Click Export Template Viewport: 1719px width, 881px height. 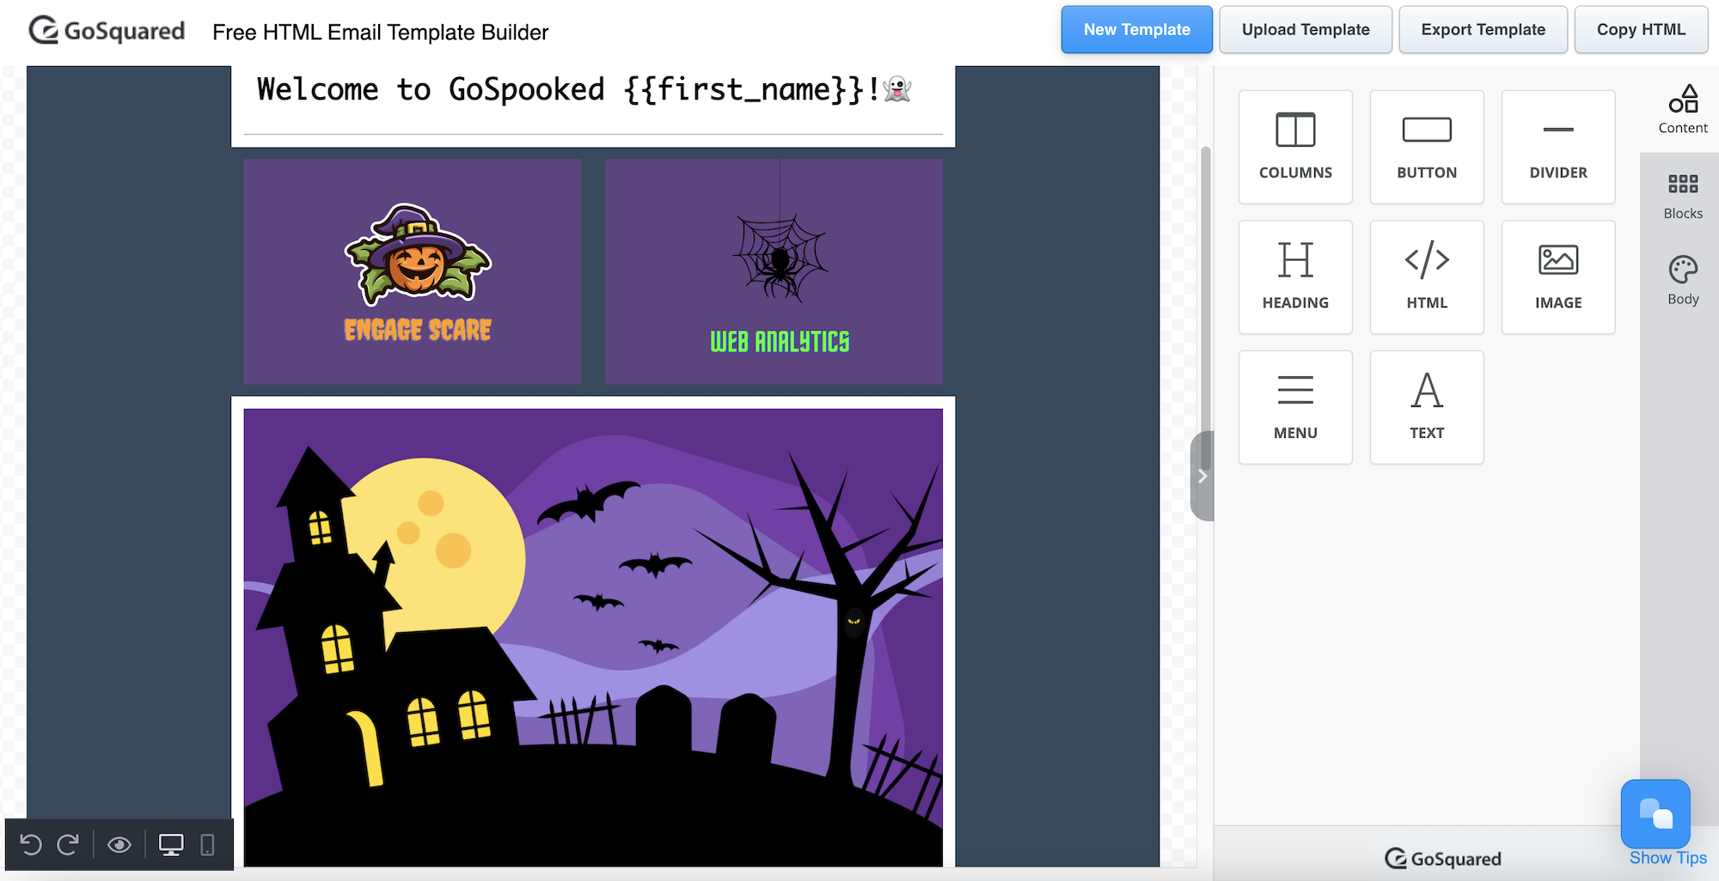pyautogui.click(x=1483, y=30)
